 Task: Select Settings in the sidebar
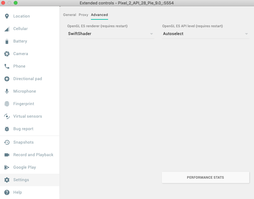(x=6, y=180)
